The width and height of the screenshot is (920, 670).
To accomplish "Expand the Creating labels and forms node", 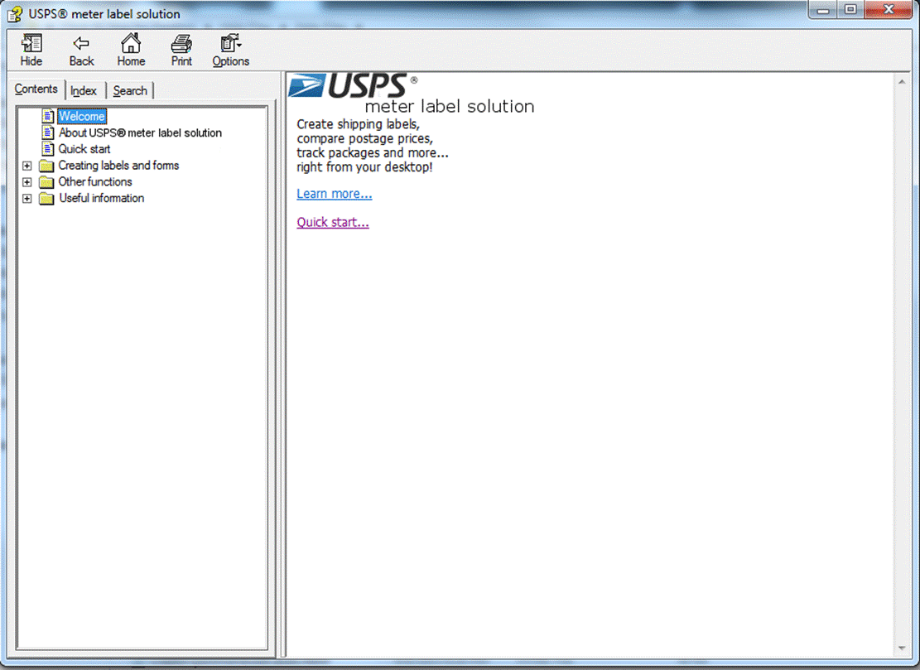I will click(27, 166).
